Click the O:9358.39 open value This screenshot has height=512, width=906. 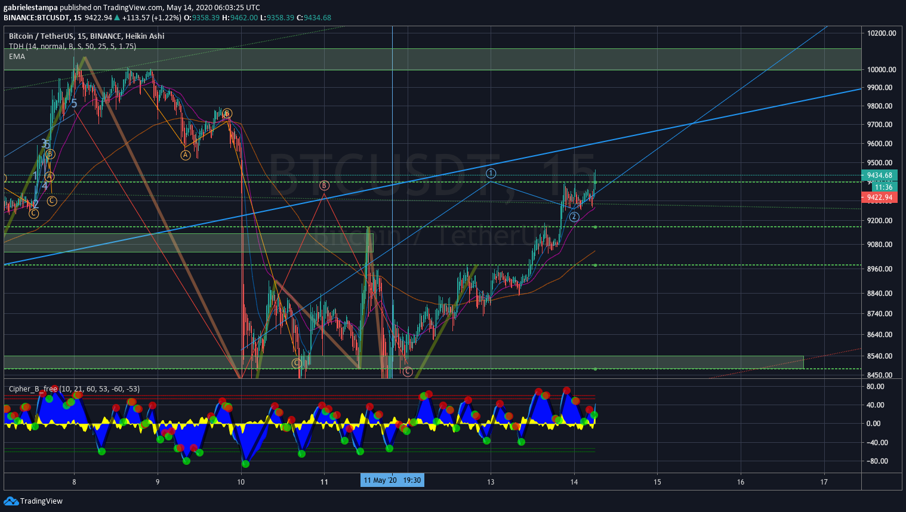pos(202,17)
